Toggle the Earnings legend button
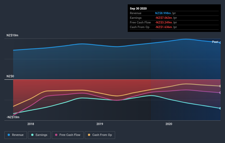Image resolution: width=225 pixels, height=143 pixels. pos(39,135)
